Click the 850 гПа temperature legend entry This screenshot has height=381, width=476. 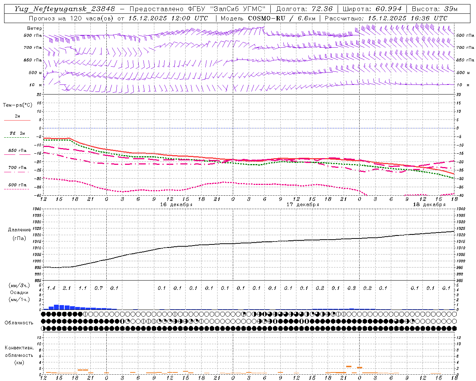click(x=17, y=150)
